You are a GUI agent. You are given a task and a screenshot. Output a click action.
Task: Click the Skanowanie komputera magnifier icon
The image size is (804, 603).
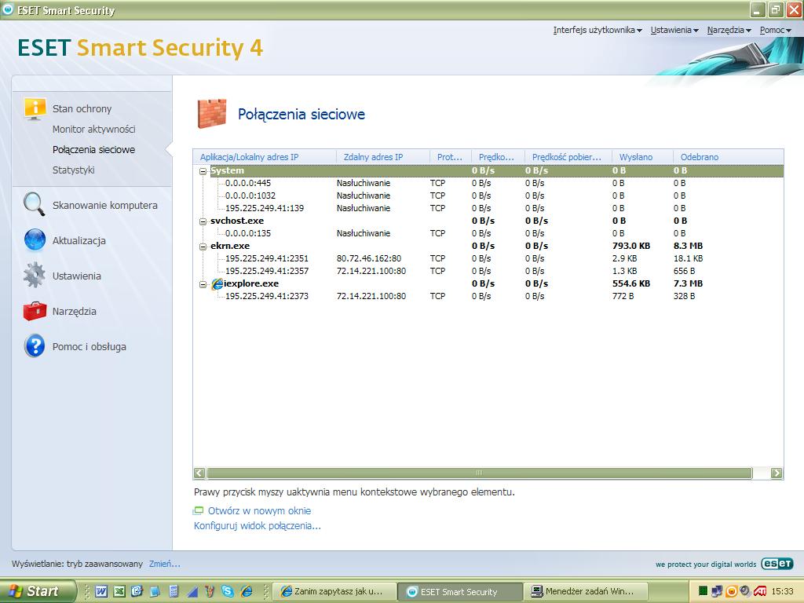coord(35,205)
